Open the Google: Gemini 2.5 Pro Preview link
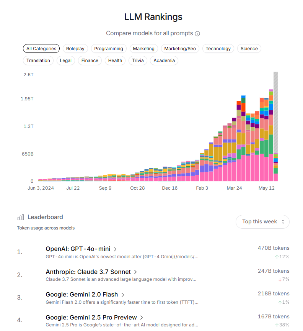 (91, 317)
